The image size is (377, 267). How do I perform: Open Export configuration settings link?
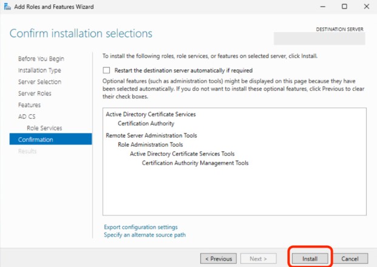pos(141,227)
